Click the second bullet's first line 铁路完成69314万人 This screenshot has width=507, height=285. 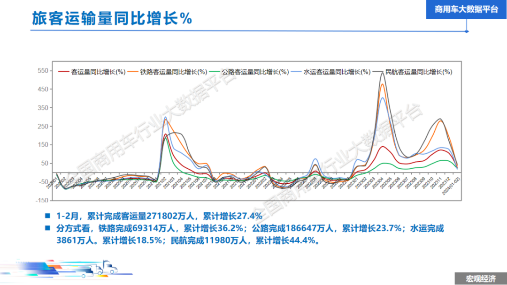tap(250, 228)
